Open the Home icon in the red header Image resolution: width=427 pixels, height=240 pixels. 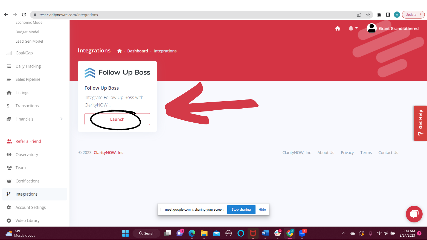337,28
